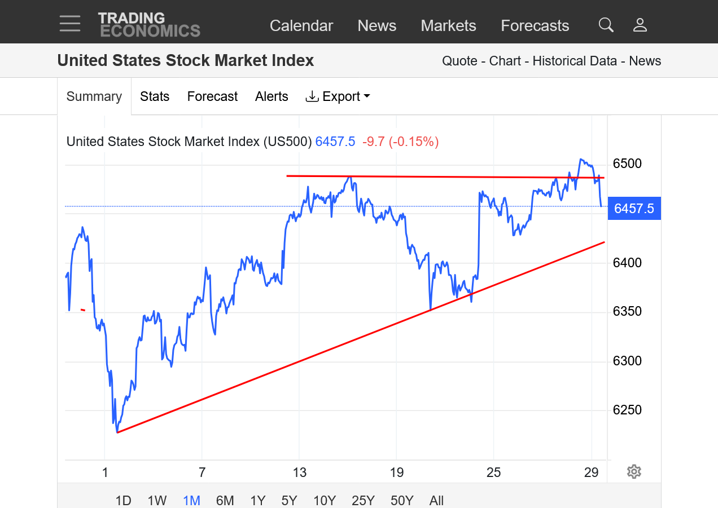718x508 pixels.
Task: Click the search magnifier icon
Action: click(x=606, y=25)
